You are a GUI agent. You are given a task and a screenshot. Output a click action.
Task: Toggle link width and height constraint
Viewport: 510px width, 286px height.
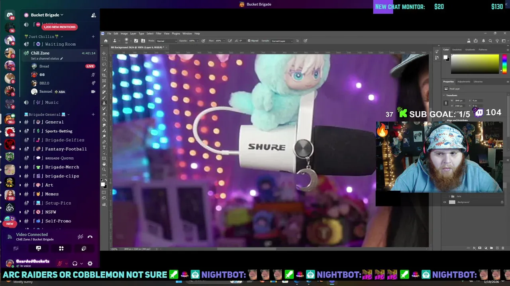click(446, 103)
